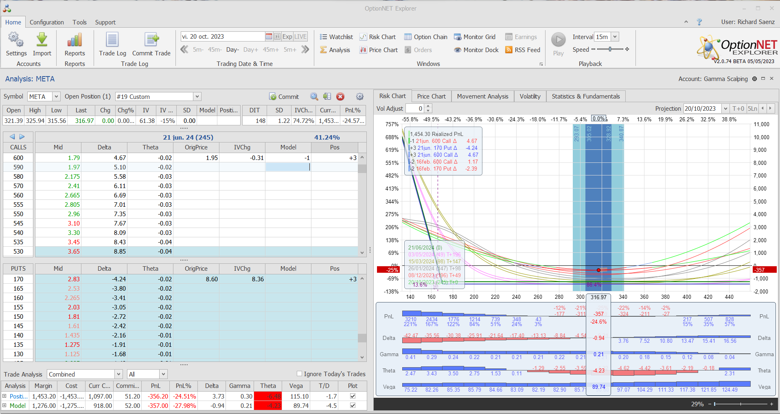Toggle the Exp mode button
Screen dimensions: 780x414
(x=287, y=37)
